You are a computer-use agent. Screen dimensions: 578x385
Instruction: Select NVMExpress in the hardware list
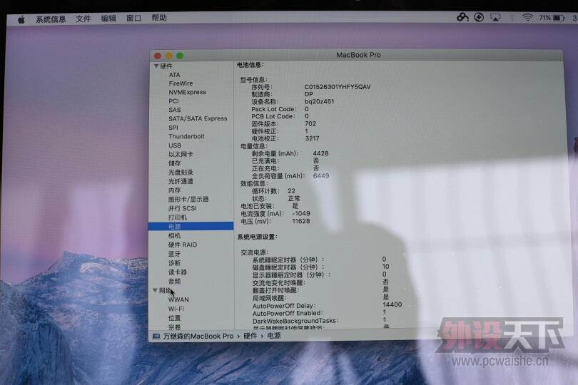coord(187,92)
